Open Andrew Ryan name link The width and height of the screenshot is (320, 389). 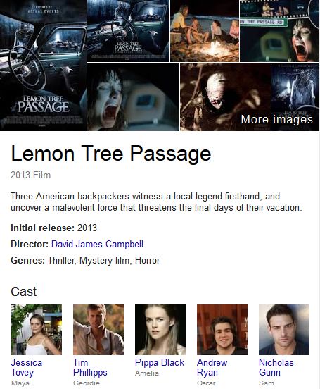point(212,367)
